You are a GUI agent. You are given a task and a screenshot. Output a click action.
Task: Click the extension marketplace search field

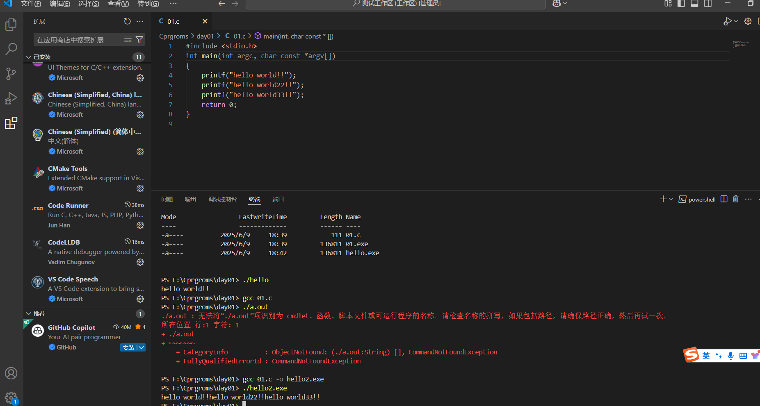pyautogui.click(x=78, y=39)
